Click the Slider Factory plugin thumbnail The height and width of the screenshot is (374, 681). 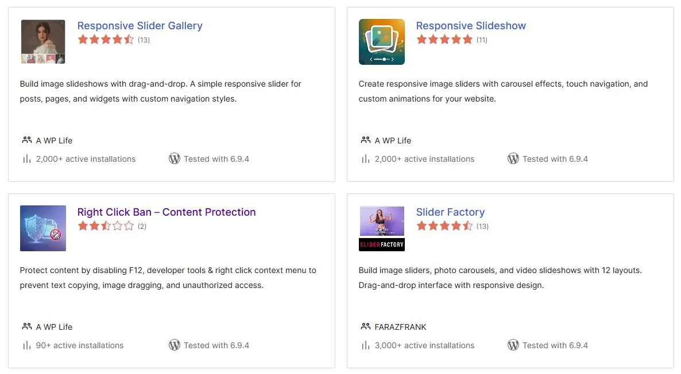381,228
